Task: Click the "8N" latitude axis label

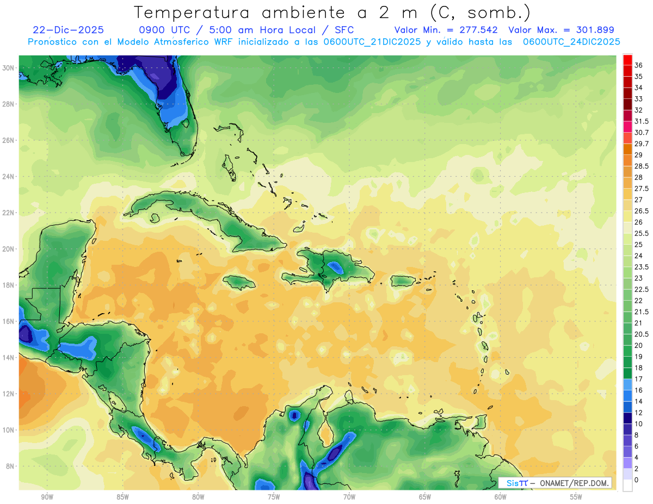Action: pyautogui.click(x=10, y=466)
